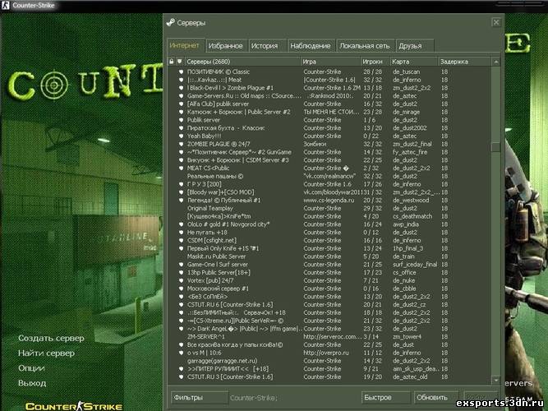
Task: Switch to the Интернет tab
Action: click(x=185, y=46)
